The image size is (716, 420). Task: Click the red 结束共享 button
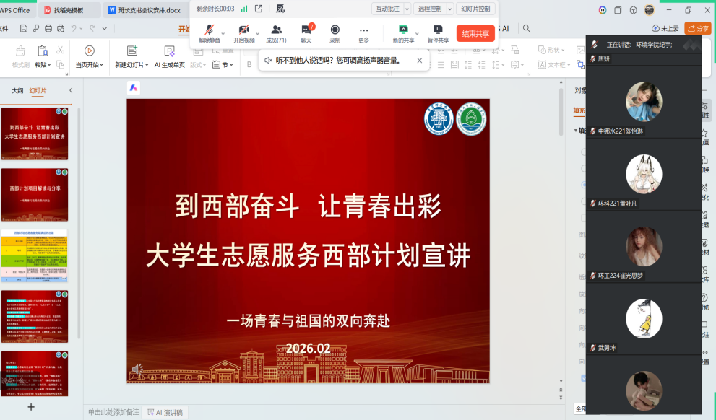[475, 33]
